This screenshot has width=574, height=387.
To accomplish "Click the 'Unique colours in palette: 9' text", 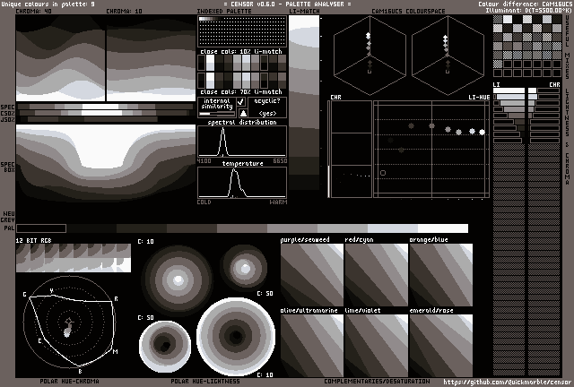I will [x=48, y=4].
